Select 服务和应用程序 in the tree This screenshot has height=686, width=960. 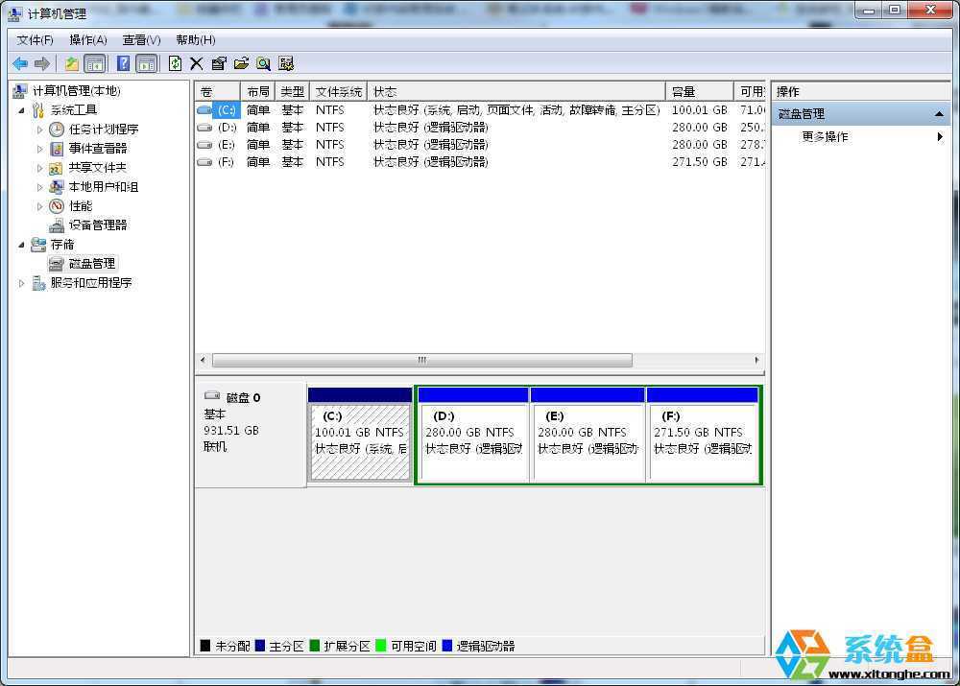tap(91, 283)
